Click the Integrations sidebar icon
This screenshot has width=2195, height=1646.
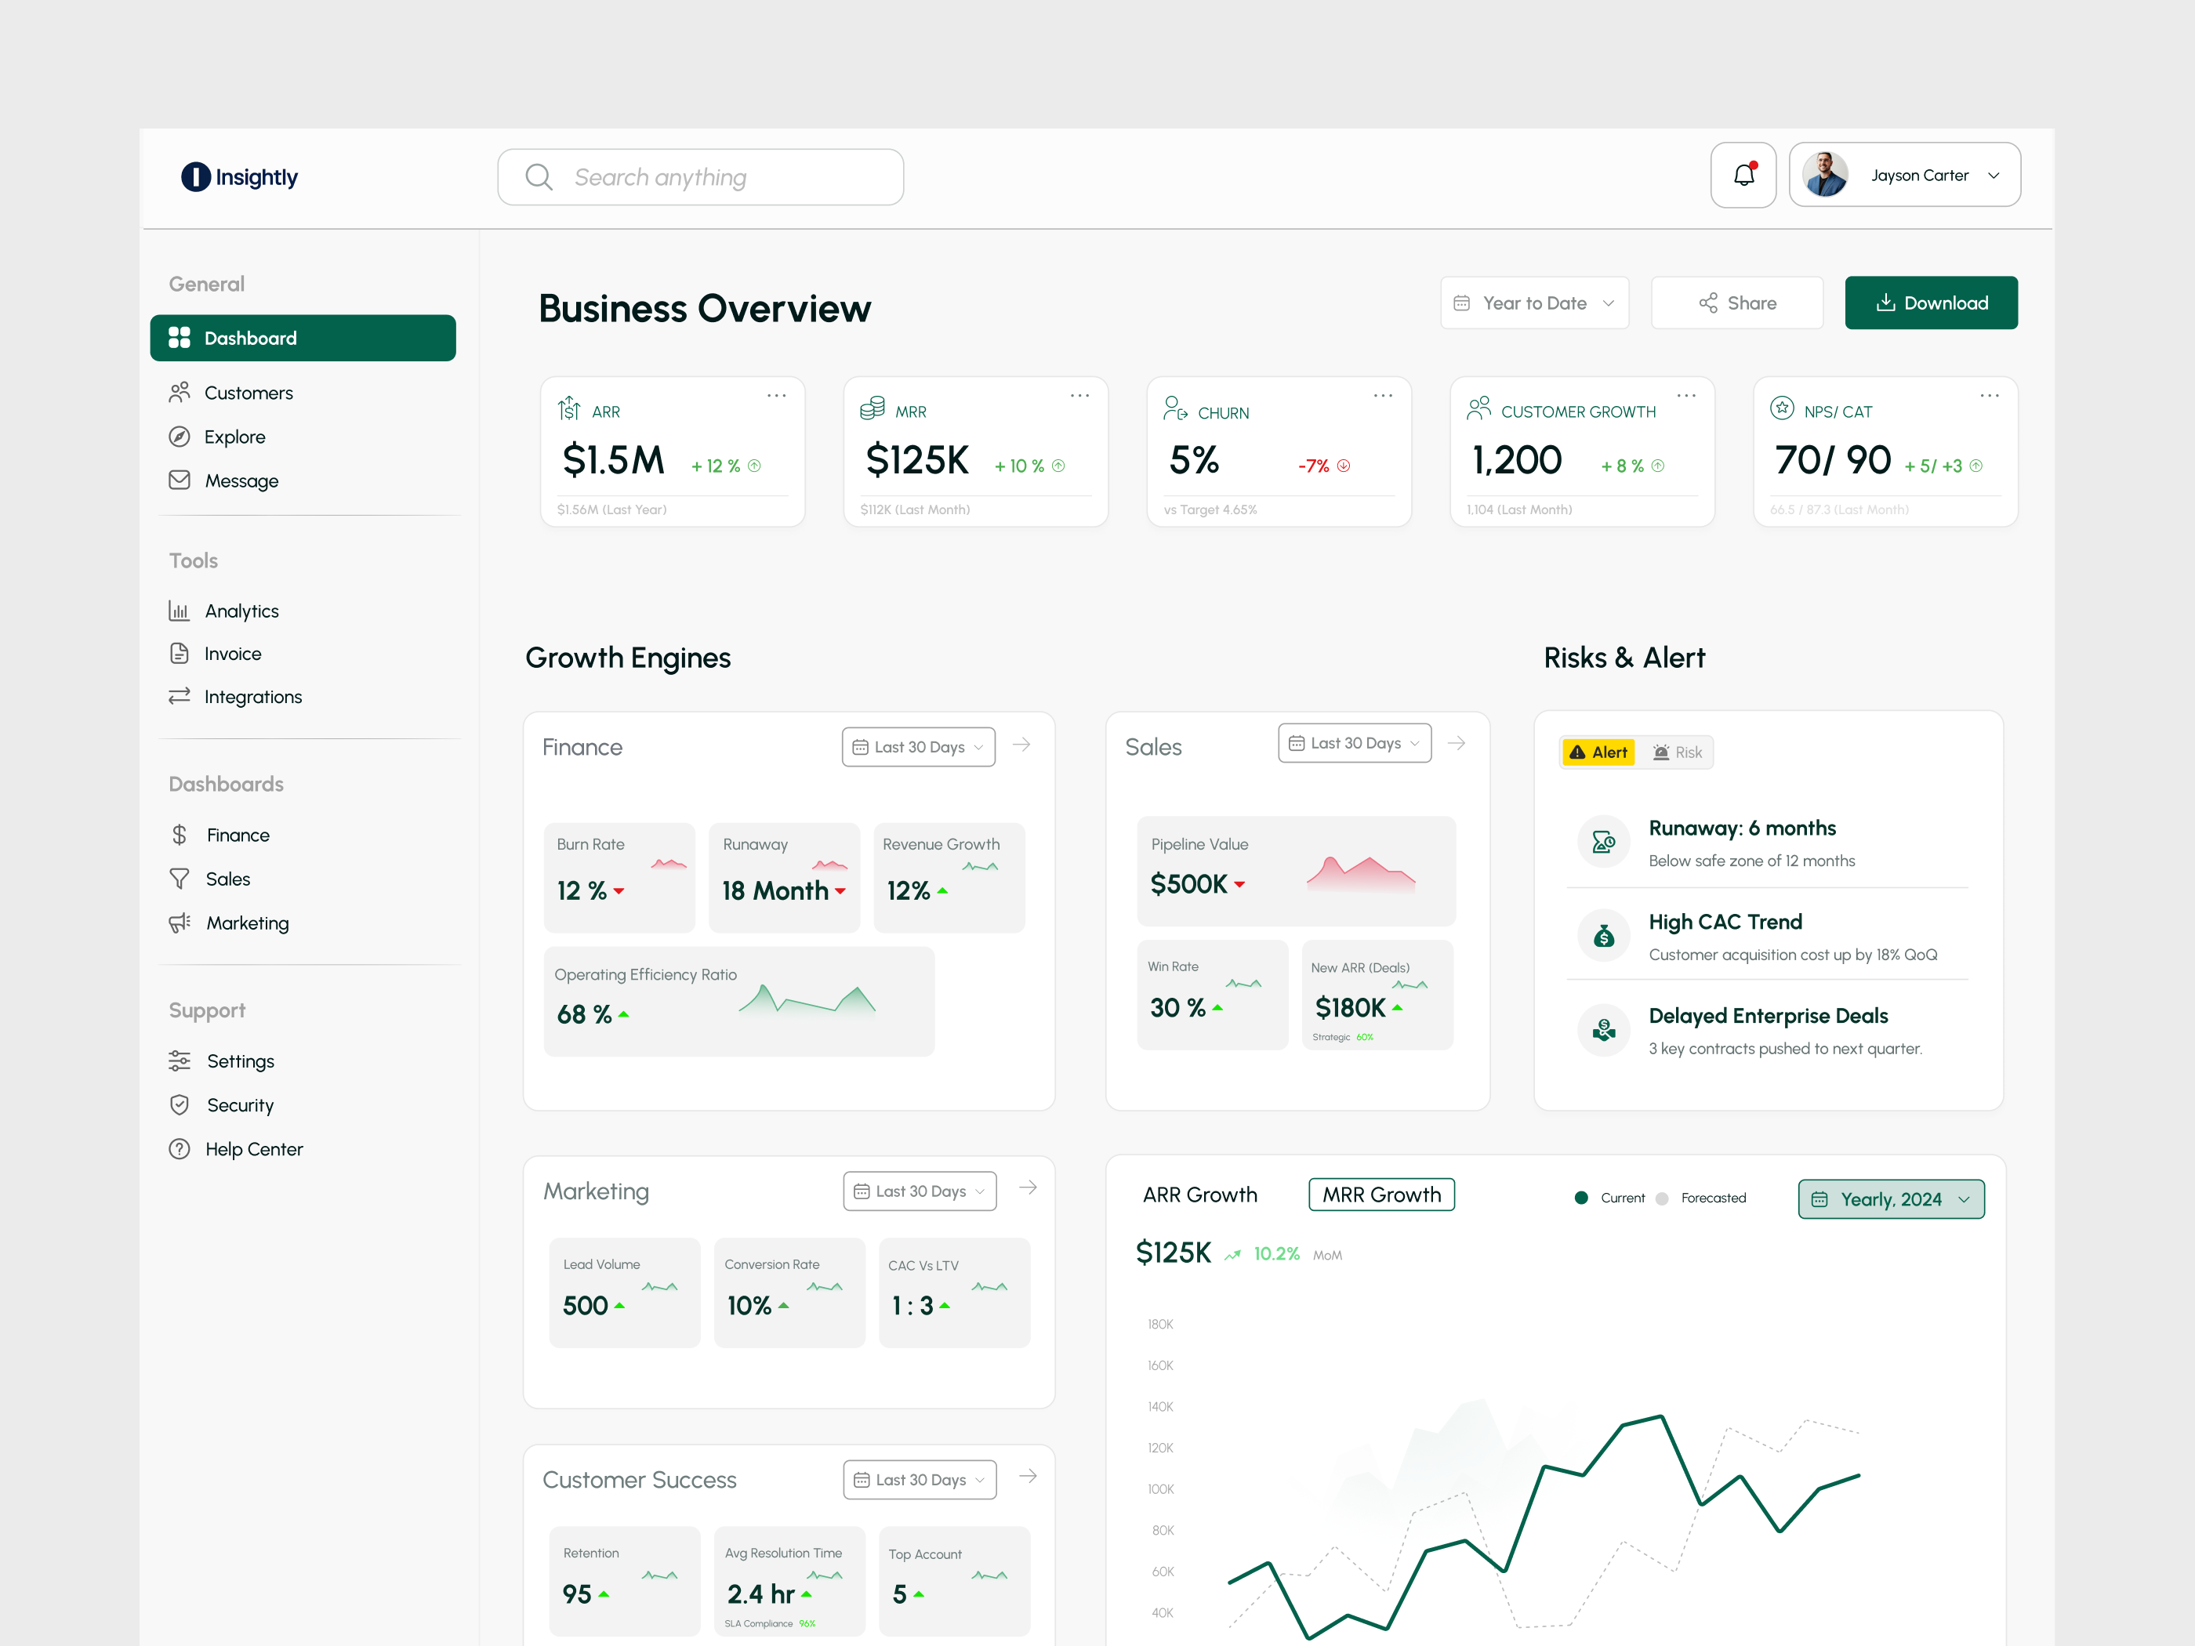[x=180, y=697]
